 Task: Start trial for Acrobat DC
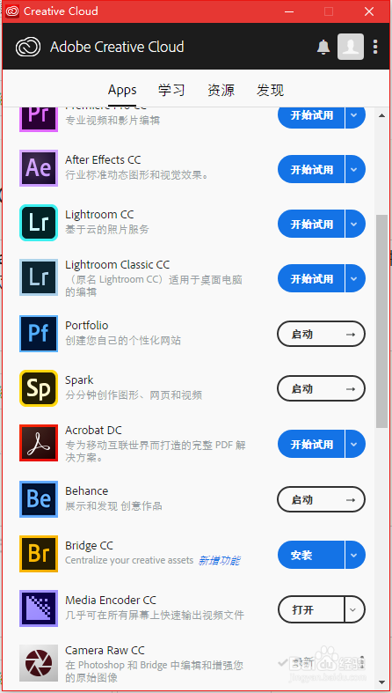311,444
